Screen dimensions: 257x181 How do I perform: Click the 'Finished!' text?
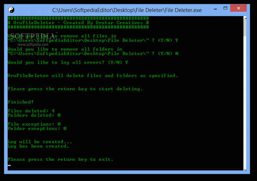pos(21,102)
